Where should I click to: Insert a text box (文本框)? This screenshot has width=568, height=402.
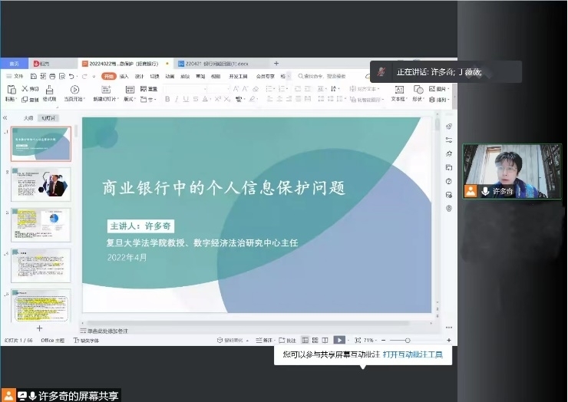click(x=398, y=94)
